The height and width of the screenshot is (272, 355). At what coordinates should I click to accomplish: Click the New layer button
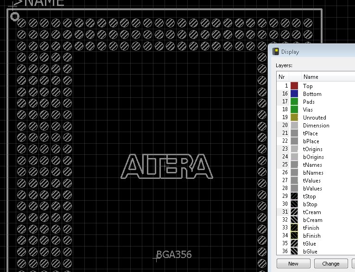(x=293, y=264)
